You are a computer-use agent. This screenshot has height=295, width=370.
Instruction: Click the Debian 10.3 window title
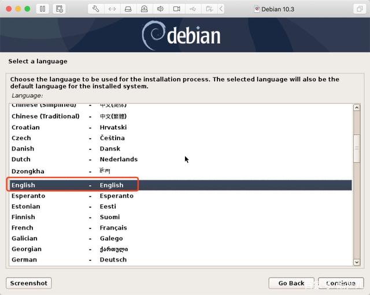click(x=277, y=9)
